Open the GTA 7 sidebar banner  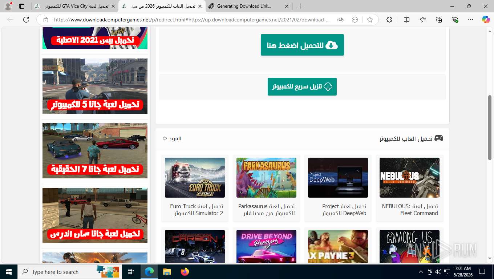(95, 151)
